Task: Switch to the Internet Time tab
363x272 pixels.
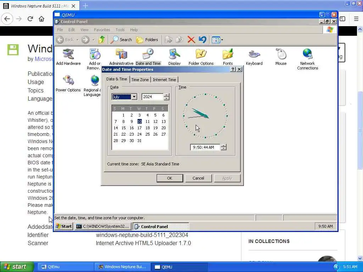Action: click(164, 80)
